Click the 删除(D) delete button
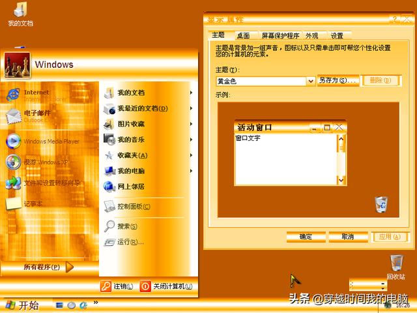The image size is (417, 313). 381,80
